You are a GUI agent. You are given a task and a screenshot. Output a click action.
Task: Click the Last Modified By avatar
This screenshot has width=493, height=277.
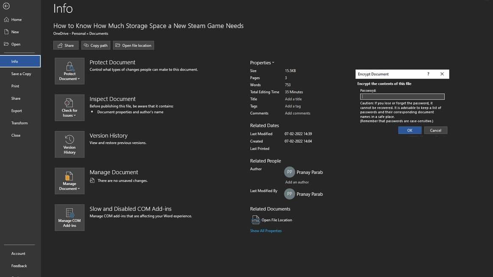(289, 194)
